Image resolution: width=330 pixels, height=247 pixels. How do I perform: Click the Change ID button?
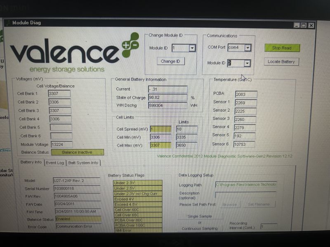[171, 61]
